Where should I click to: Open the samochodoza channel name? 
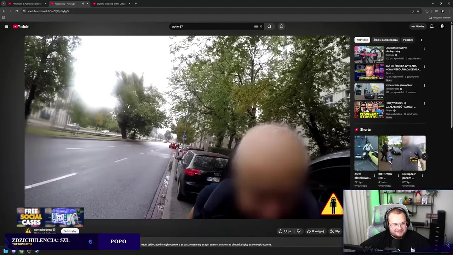pyautogui.click(x=42, y=230)
